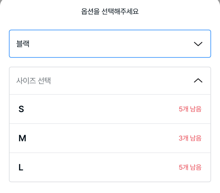Screen dimensions: 220x193
Task: Click the 3개 남음 stock label
Action: click(190, 138)
